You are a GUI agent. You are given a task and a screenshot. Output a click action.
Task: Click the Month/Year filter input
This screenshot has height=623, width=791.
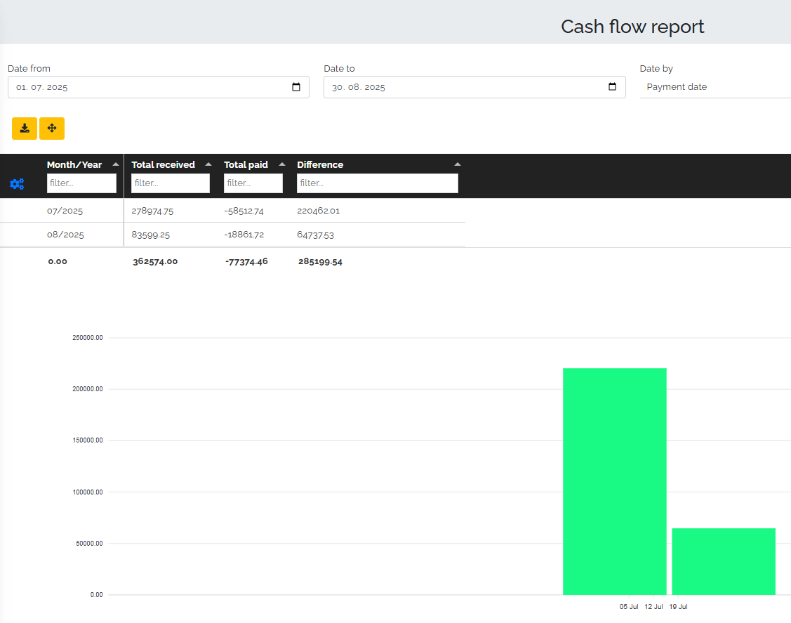pyautogui.click(x=81, y=183)
